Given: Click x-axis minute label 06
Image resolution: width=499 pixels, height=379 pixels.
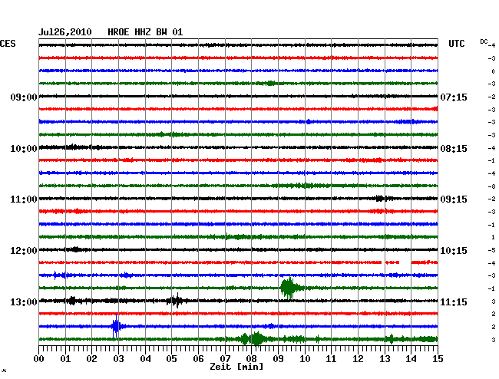Looking at the screenshot, I should coord(198,359).
